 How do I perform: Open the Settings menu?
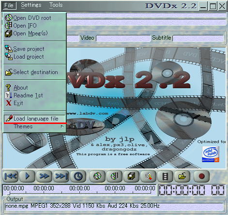[31, 5]
